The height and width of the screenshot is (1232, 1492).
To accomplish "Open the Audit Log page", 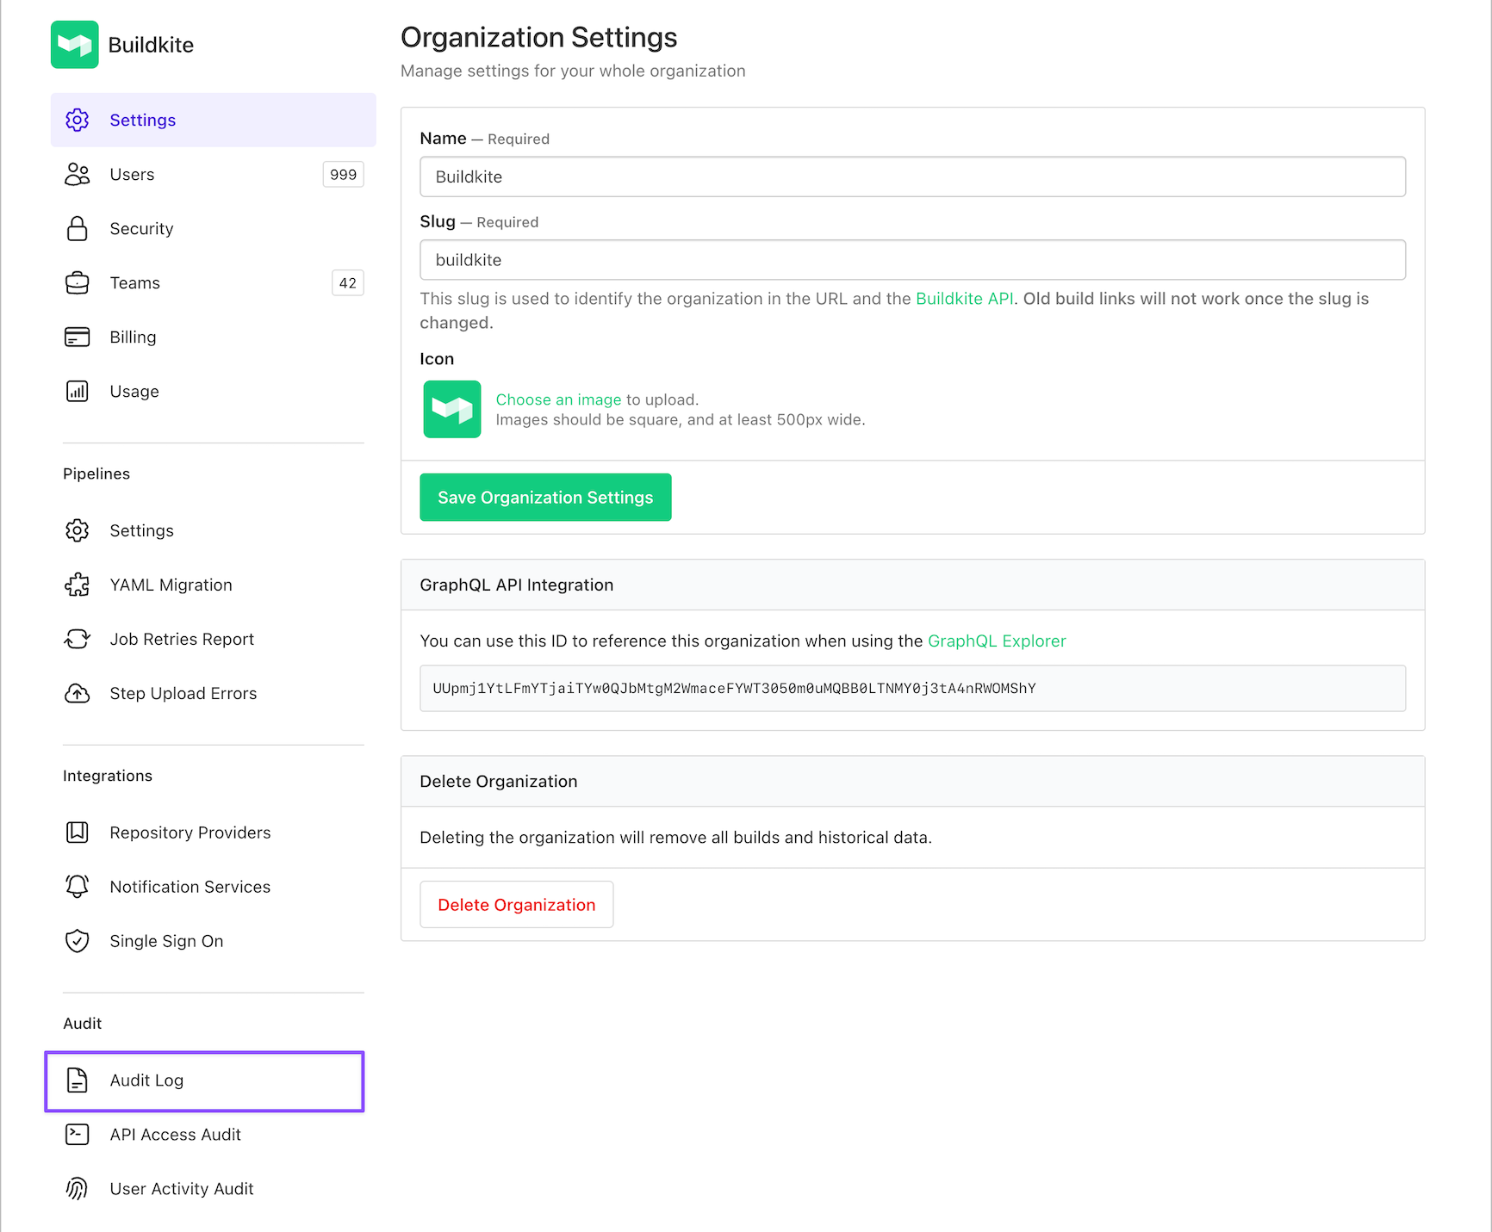I will pos(146,1080).
